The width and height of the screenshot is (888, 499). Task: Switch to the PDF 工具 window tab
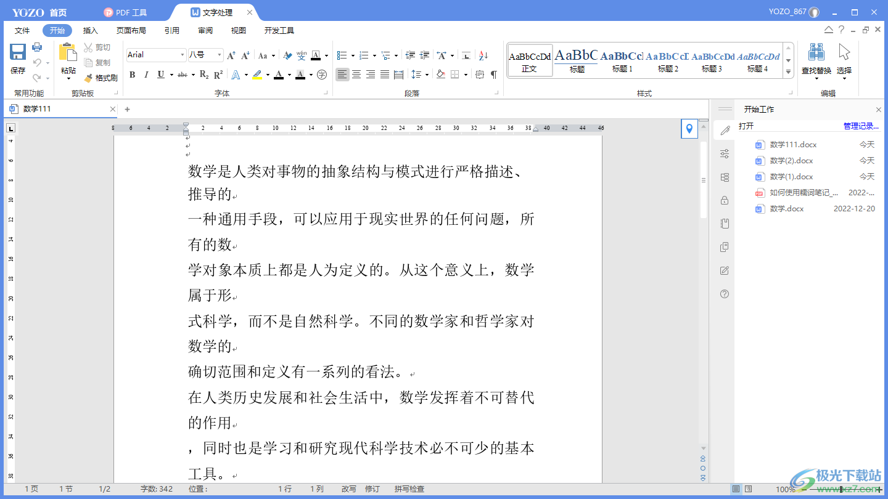(126, 12)
